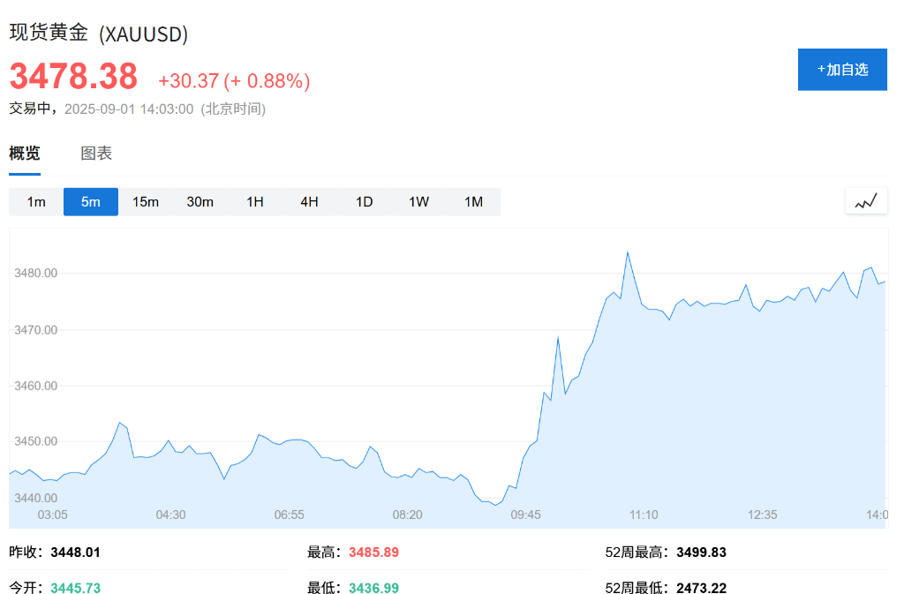
Task: Click the +加自选 watchlist button
Action: click(842, 70)
